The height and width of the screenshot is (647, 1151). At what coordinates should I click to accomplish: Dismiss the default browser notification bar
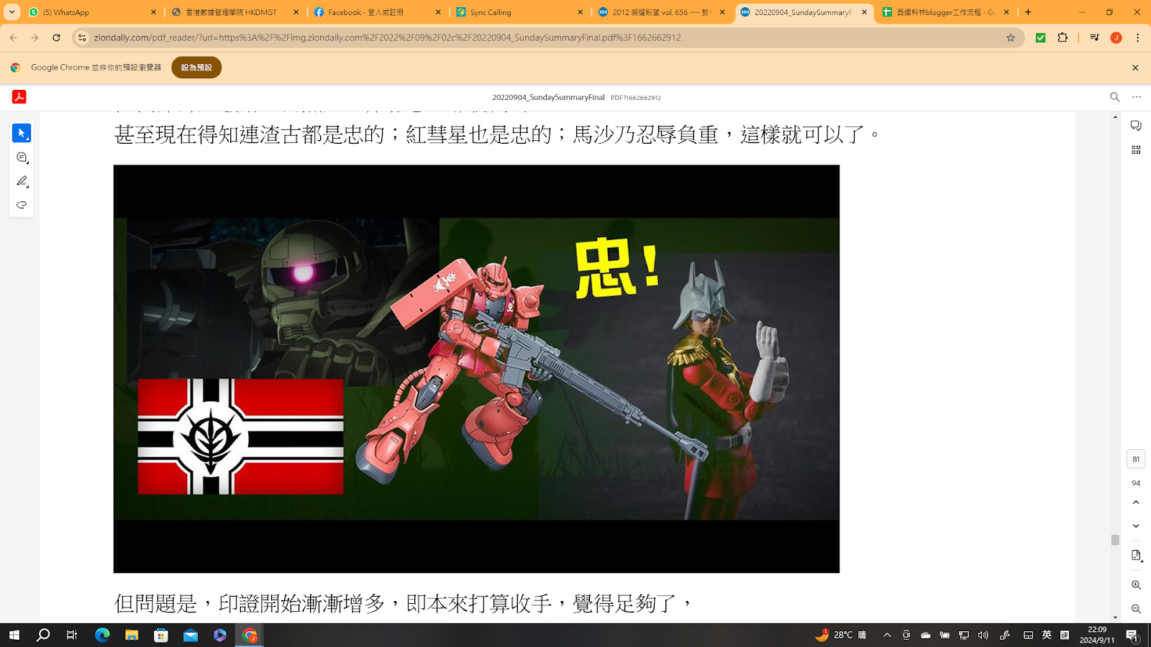coord(1135,68)
